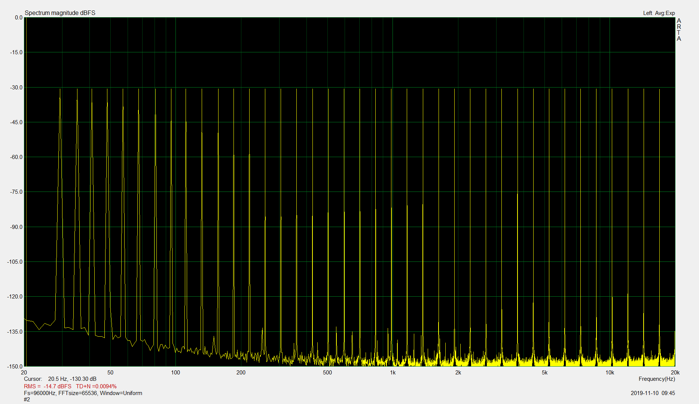Screen dimensions: 699x404
Task: Click the -30.0 dB axis label
Action: click(16, 88)
